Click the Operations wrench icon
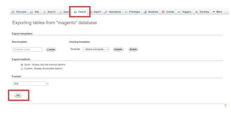The width and height of the screenshot is (231, 116). click(x=106, y=12)
